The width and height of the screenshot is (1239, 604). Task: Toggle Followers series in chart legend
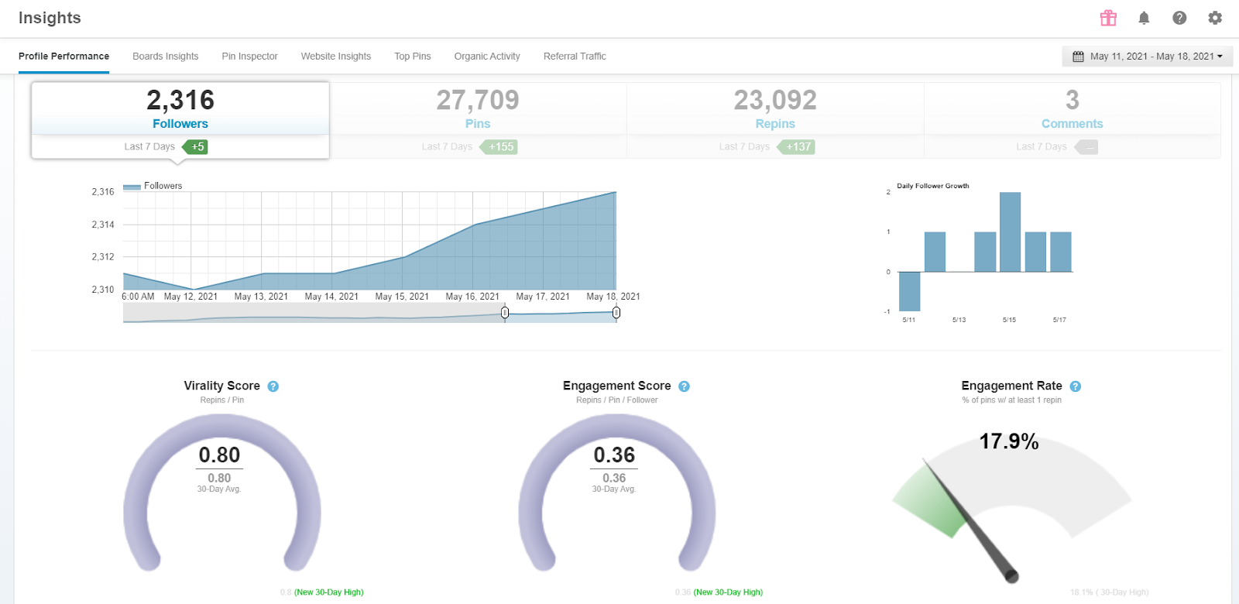pos(153,186)
